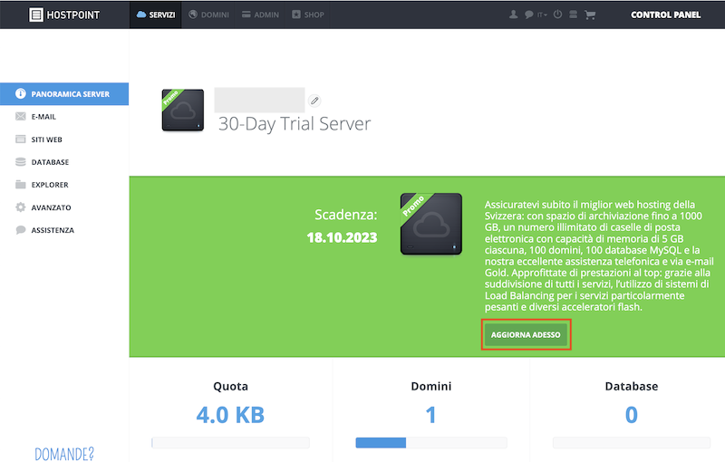Click the Quota heading
The width and height of the screenshot is (725, 462).
tap(230, 386)
